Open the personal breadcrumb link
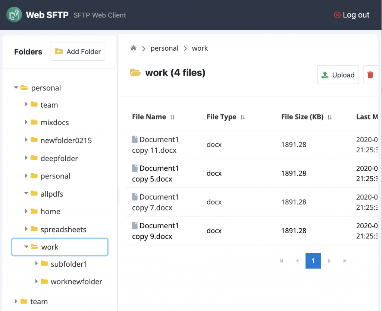 [x=164, y=48]
